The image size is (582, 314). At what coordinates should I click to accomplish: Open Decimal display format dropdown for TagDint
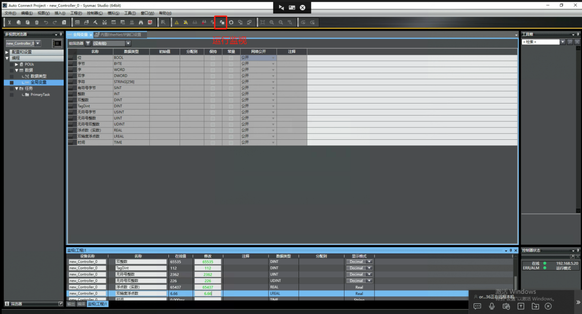pyautogui.click(x=369, y=268)
